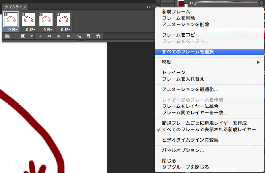Choose タブグループを閉じる menu item

tap(209, 167)
